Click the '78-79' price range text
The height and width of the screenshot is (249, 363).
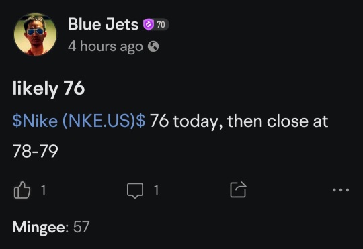tap(35, 151)
